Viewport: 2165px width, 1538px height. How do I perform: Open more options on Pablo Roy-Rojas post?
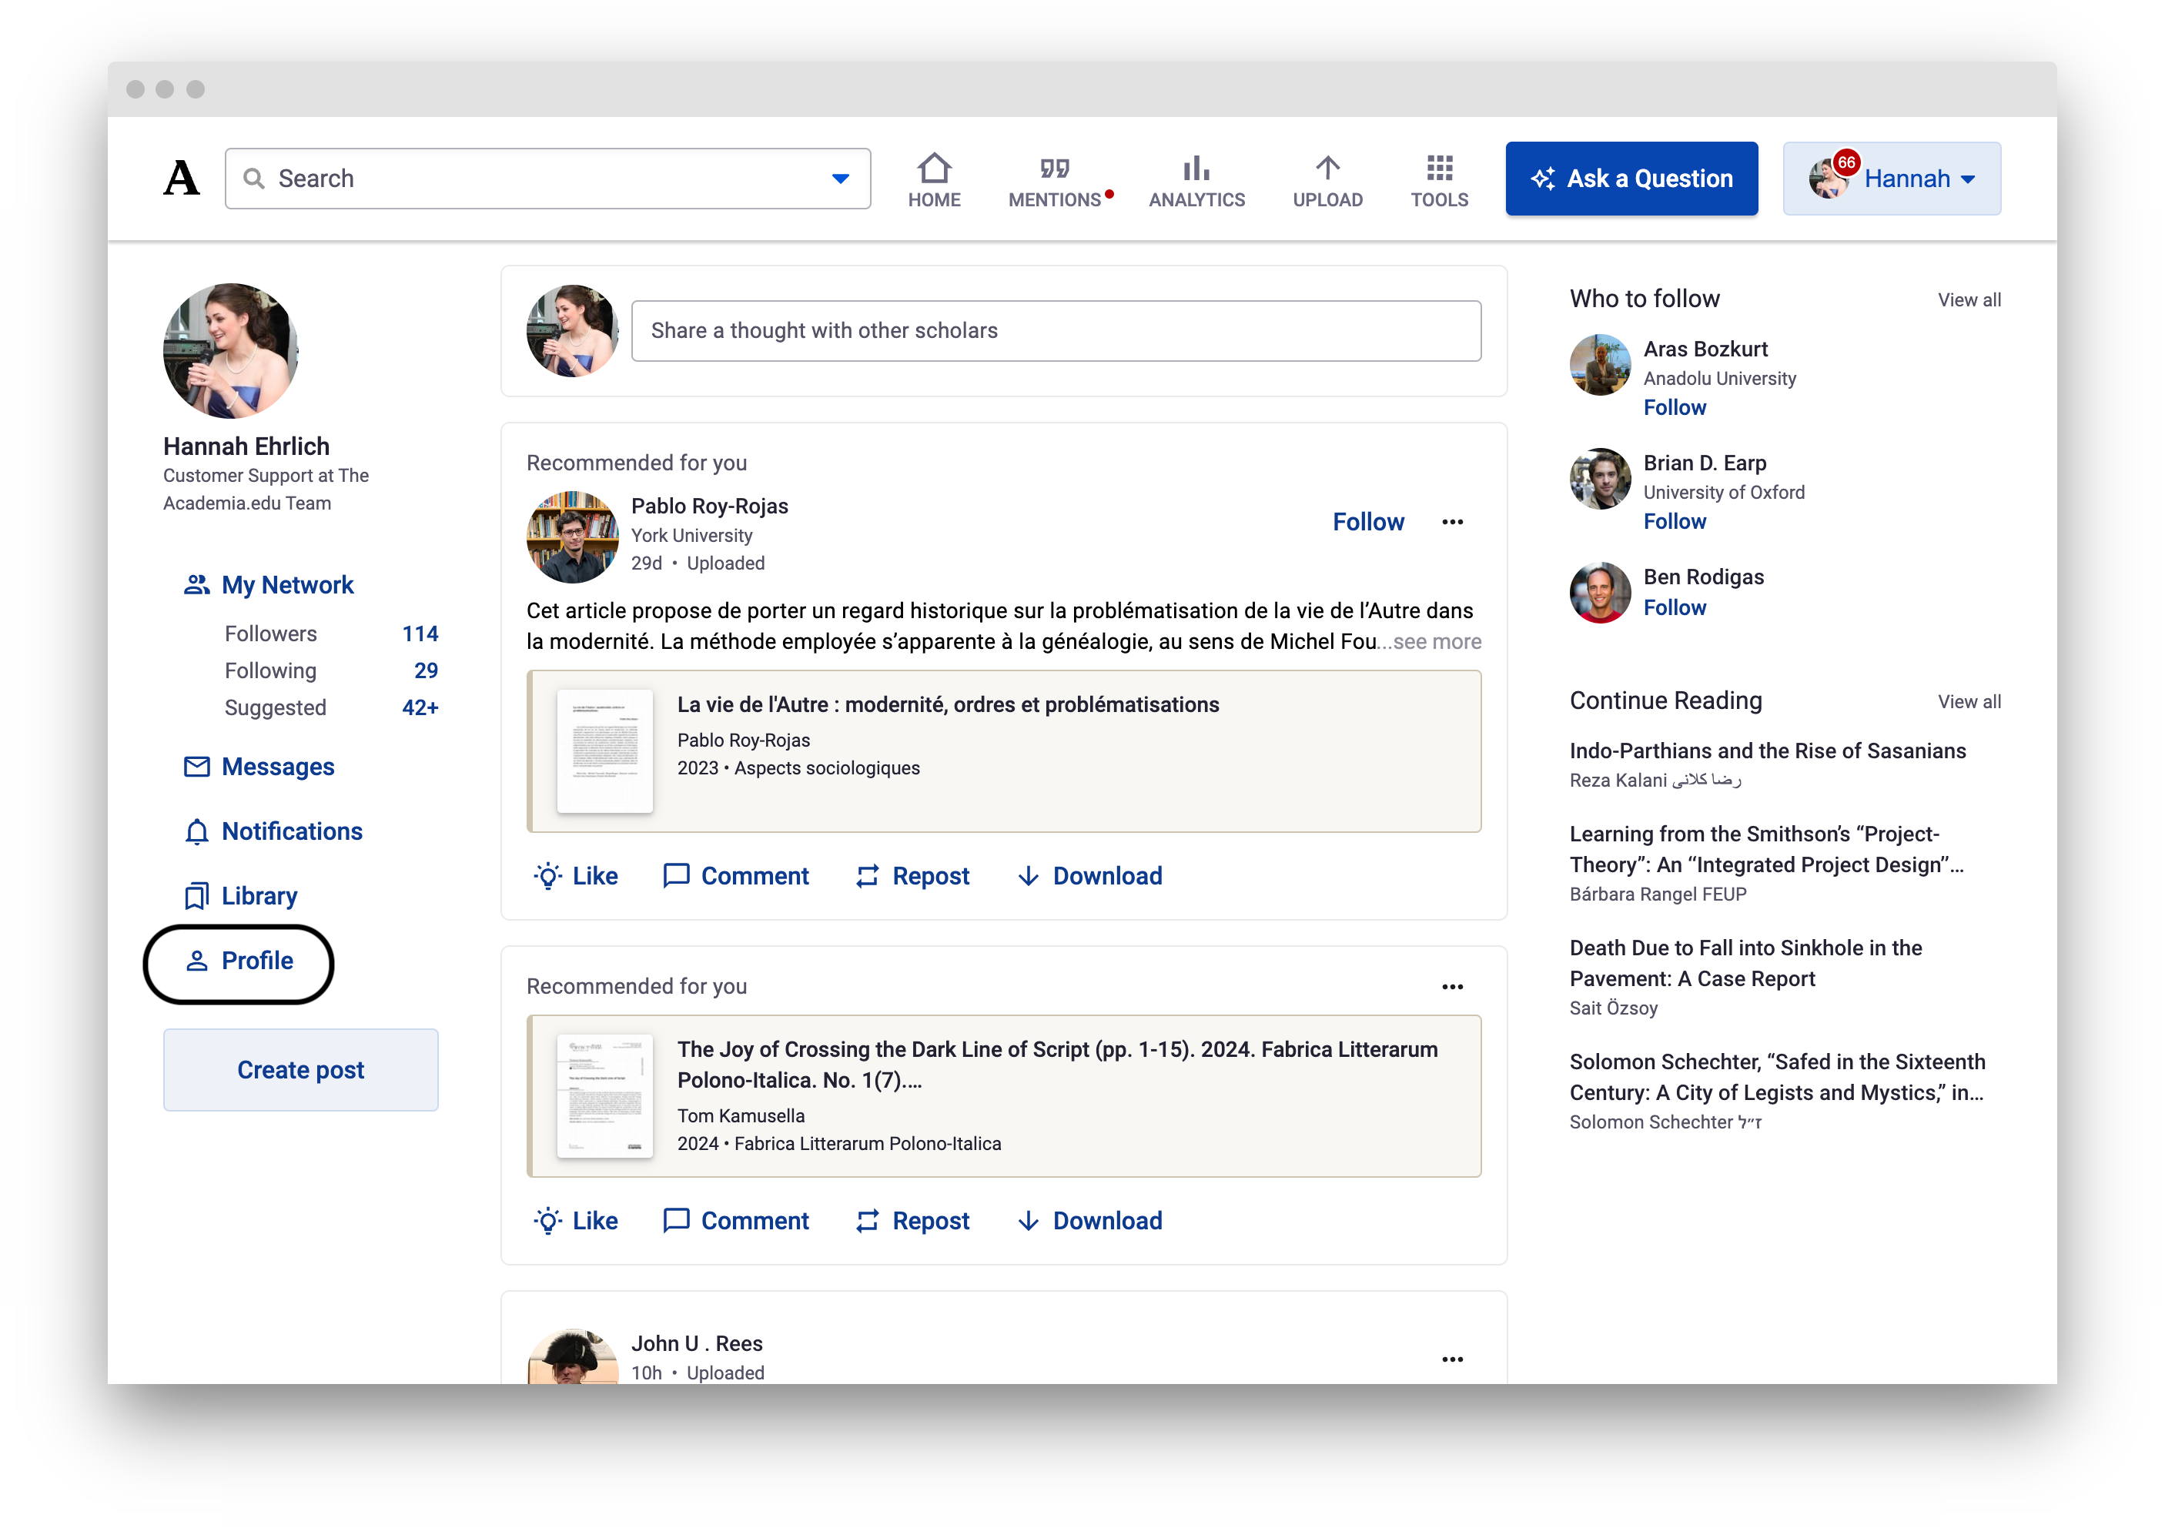(1452, 522)
